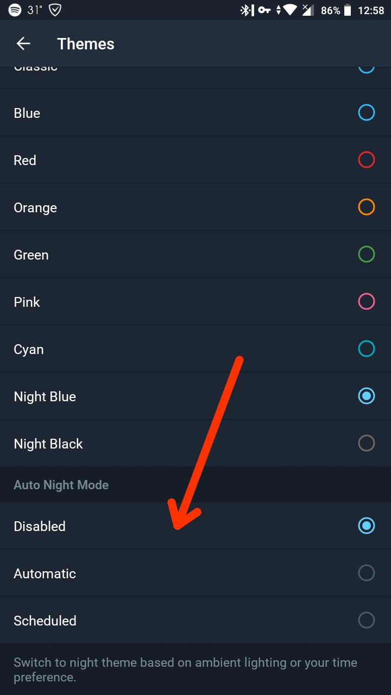
Task: Pick the Green theme radio button
Action: pos(367,255)
